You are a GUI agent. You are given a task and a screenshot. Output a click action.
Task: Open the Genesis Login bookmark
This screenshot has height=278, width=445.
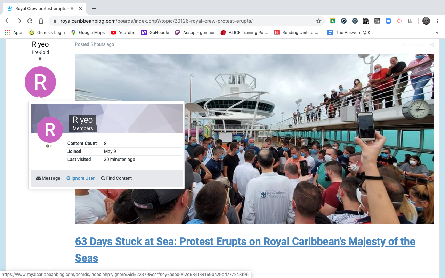coord(47,33)
